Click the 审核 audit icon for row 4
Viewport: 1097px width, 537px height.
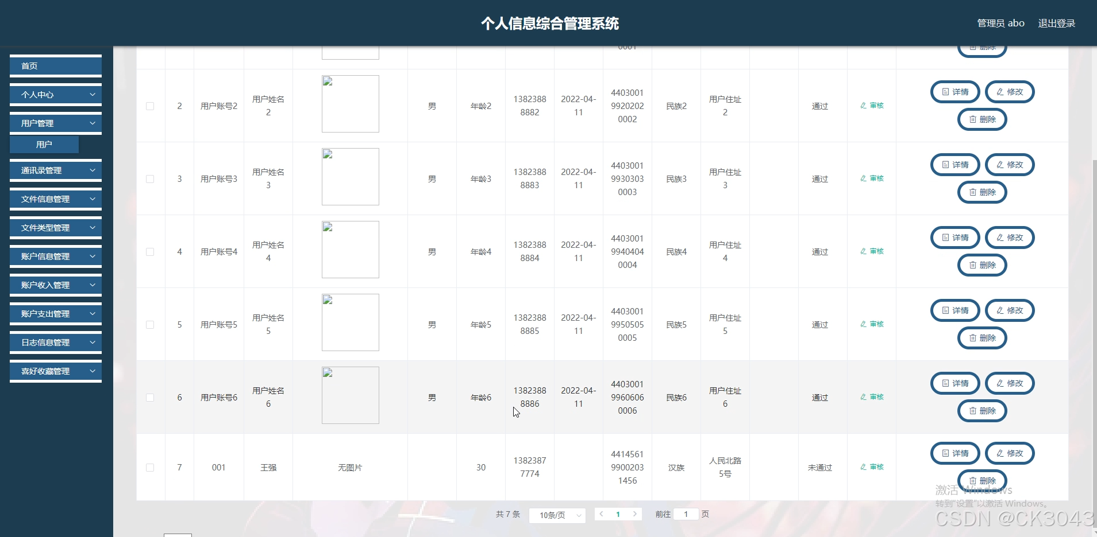pos(872,251)
